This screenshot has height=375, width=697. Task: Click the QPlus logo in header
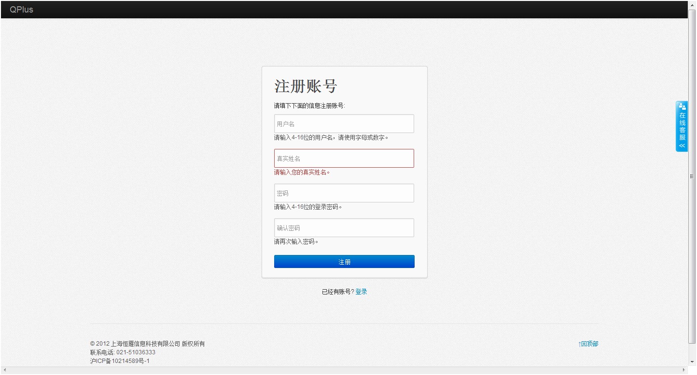[x=22, y=10]
